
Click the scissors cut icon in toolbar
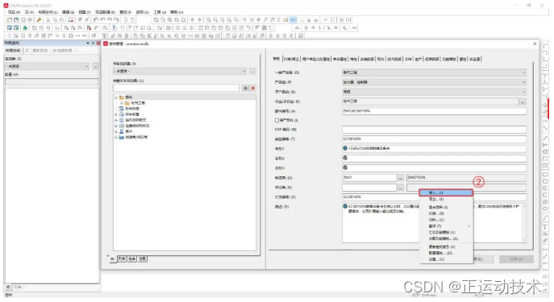[x=48, y=20]
